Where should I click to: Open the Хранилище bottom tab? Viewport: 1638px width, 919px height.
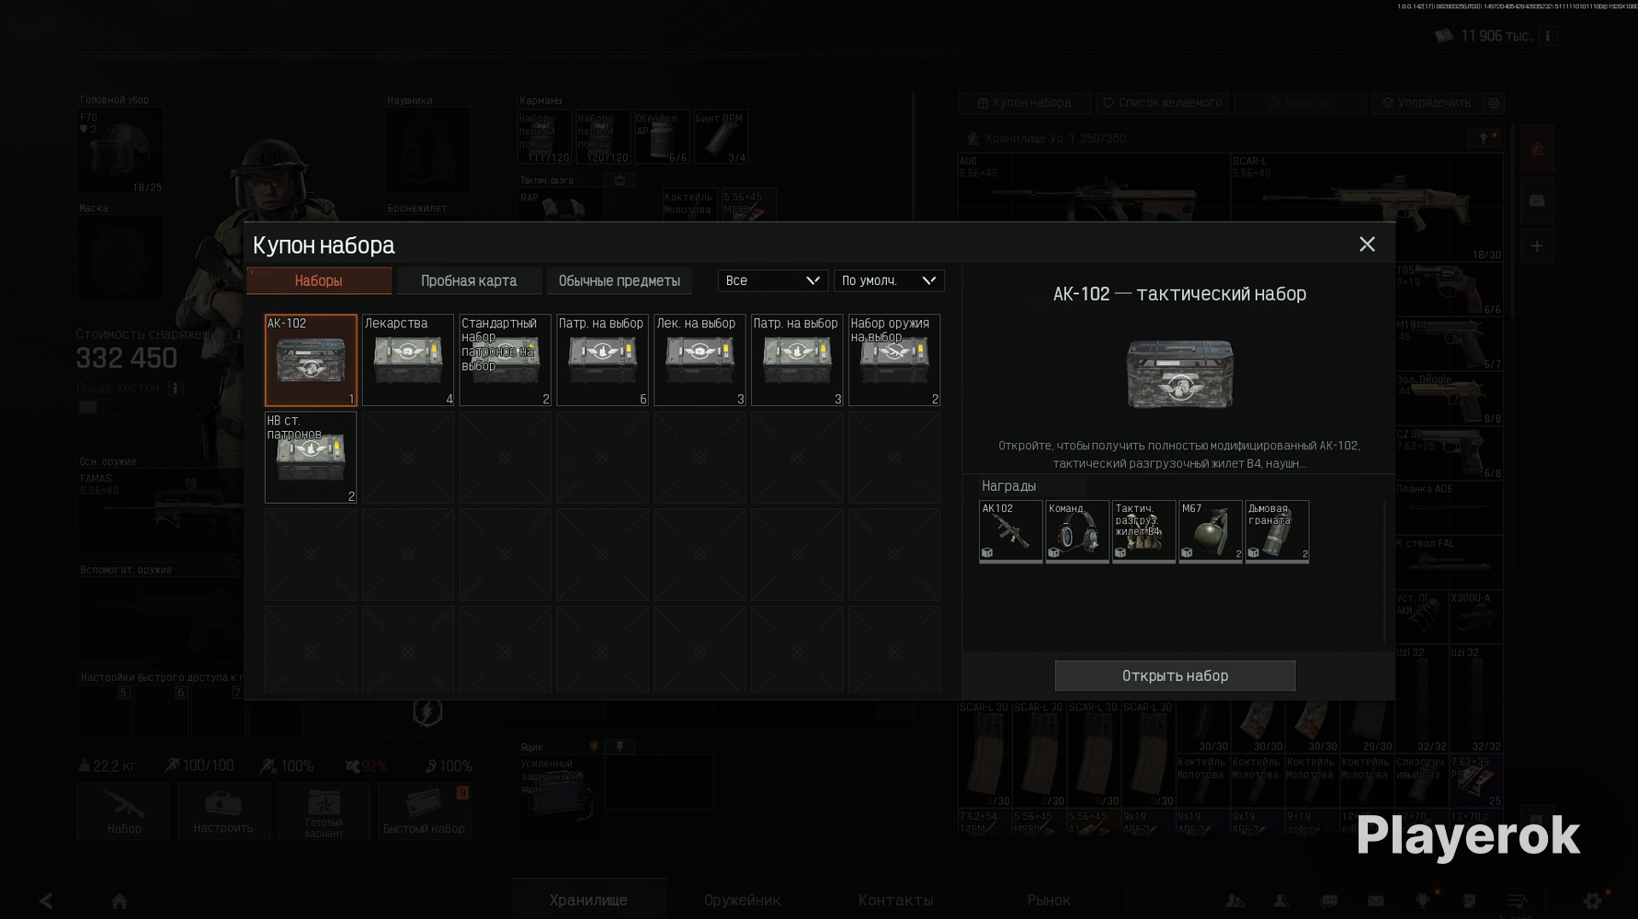pyautogui.click(x=589, y=900)
